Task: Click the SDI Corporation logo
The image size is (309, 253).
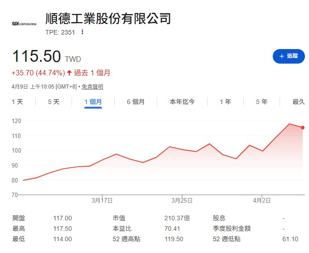Action: tap(24, 24)
